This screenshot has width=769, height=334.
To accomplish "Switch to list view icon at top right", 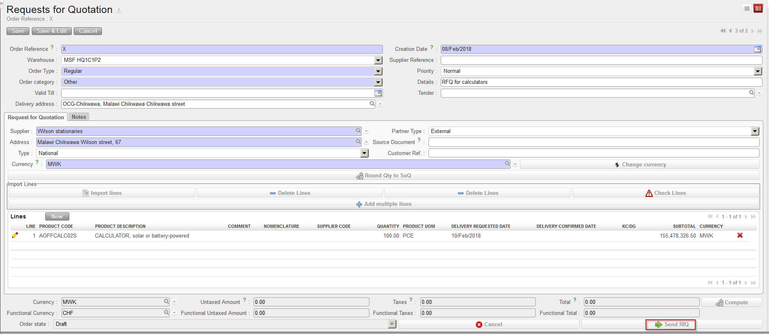I will pyautogui.click(x=747, y=9).
